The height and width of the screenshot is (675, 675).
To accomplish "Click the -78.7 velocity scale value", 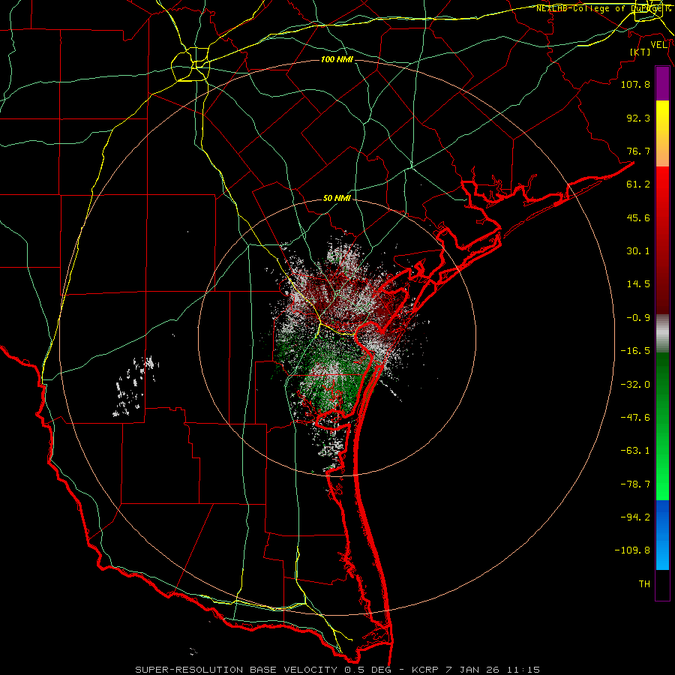I will click(x=635, y=484).
